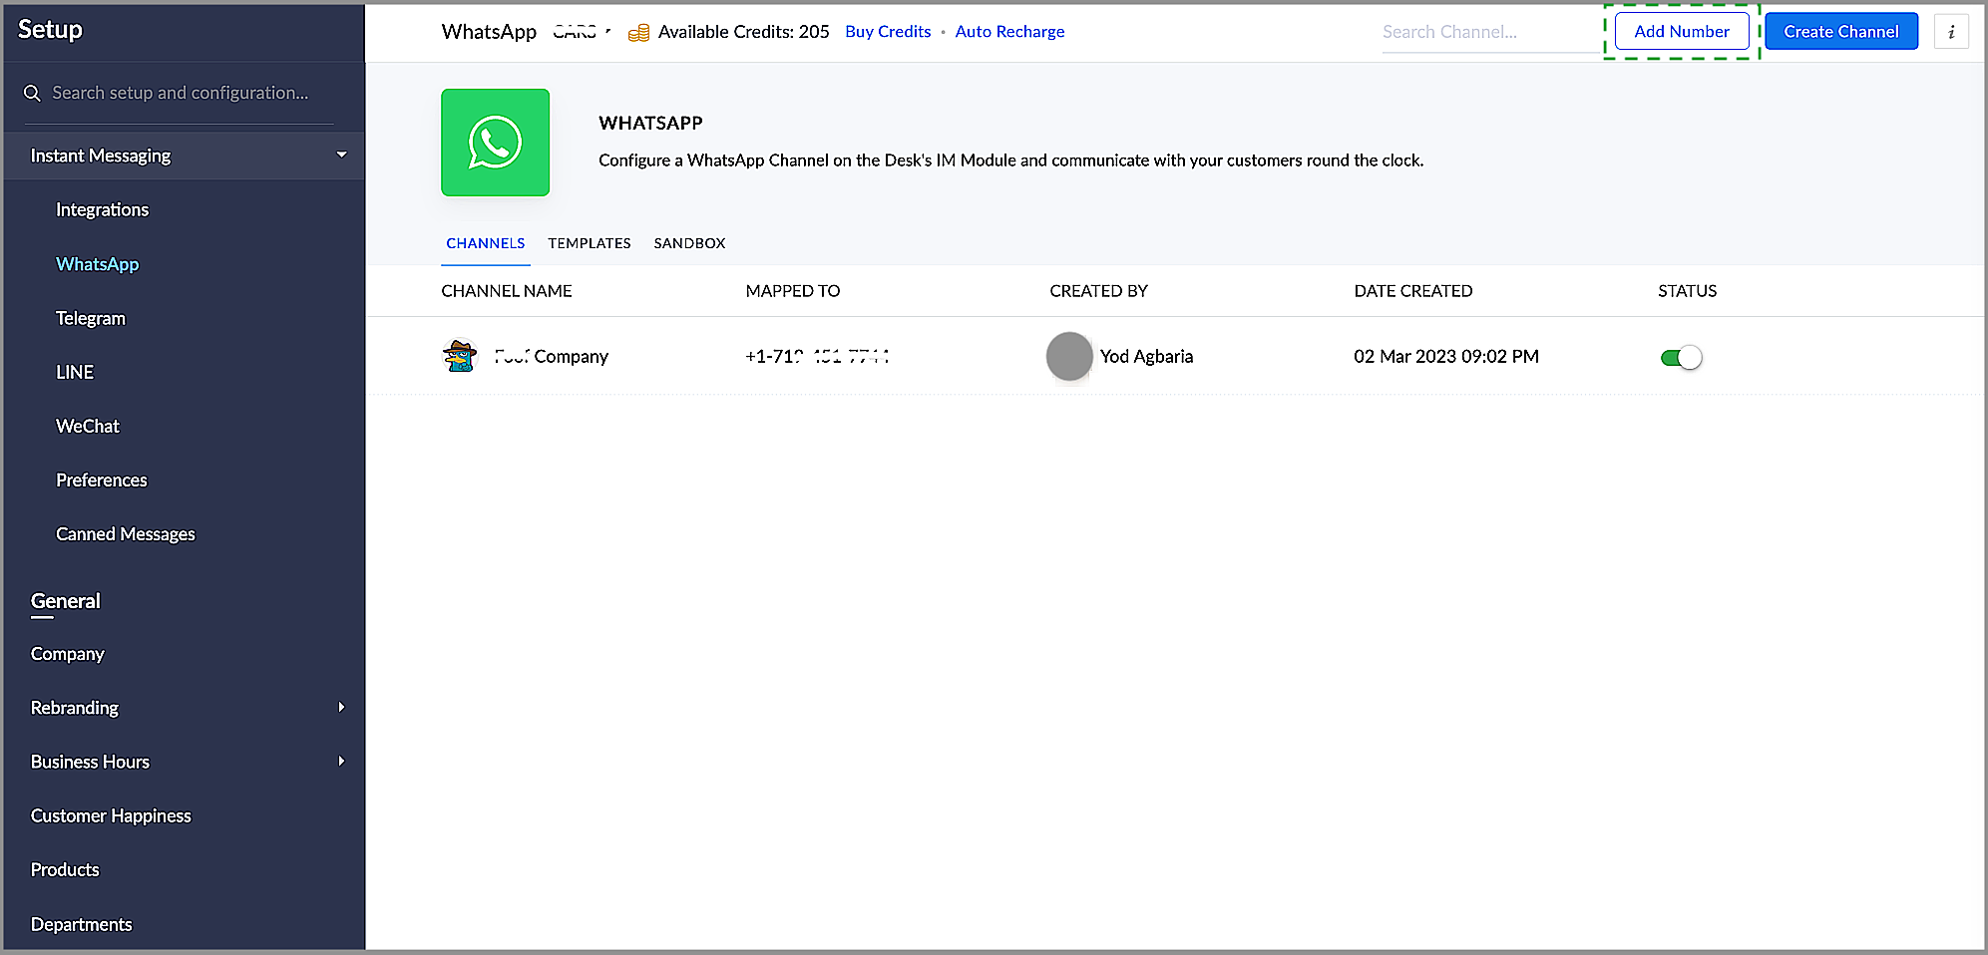Click the Available Credits: 205 text
The height and width of the screenshot is (955, 1988).
pyautogui.click(x=743, y=32)
